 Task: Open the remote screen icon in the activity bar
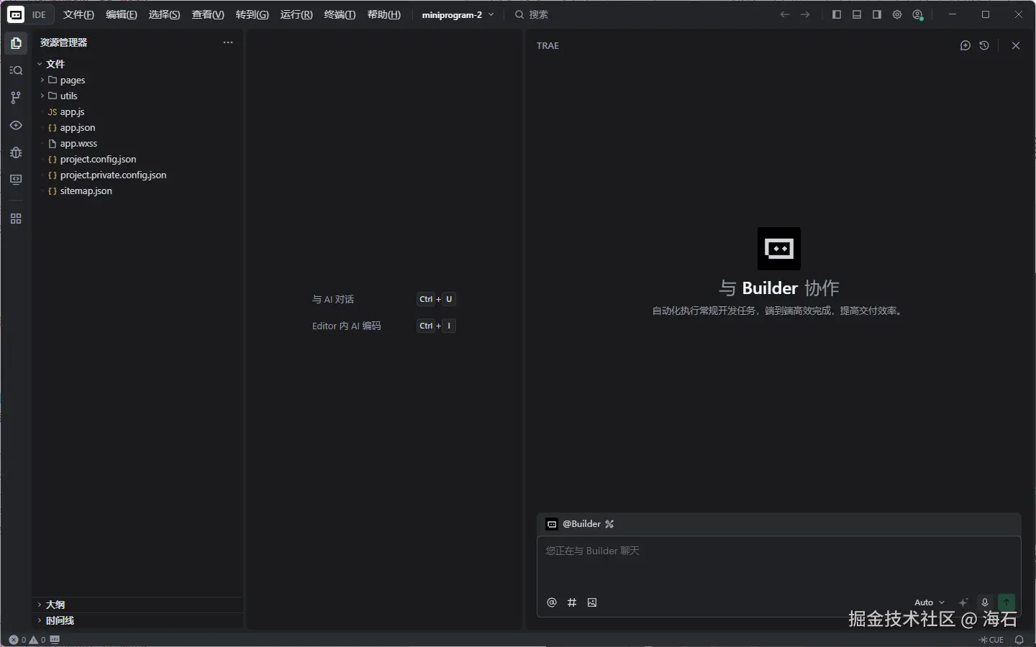coord(16,180)
